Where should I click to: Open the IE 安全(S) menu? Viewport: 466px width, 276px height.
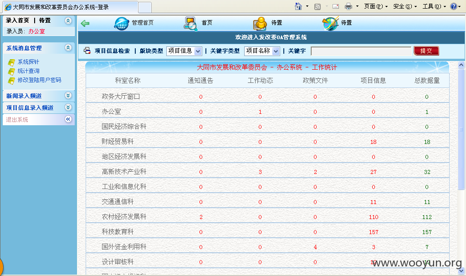[x=405, y=6]
